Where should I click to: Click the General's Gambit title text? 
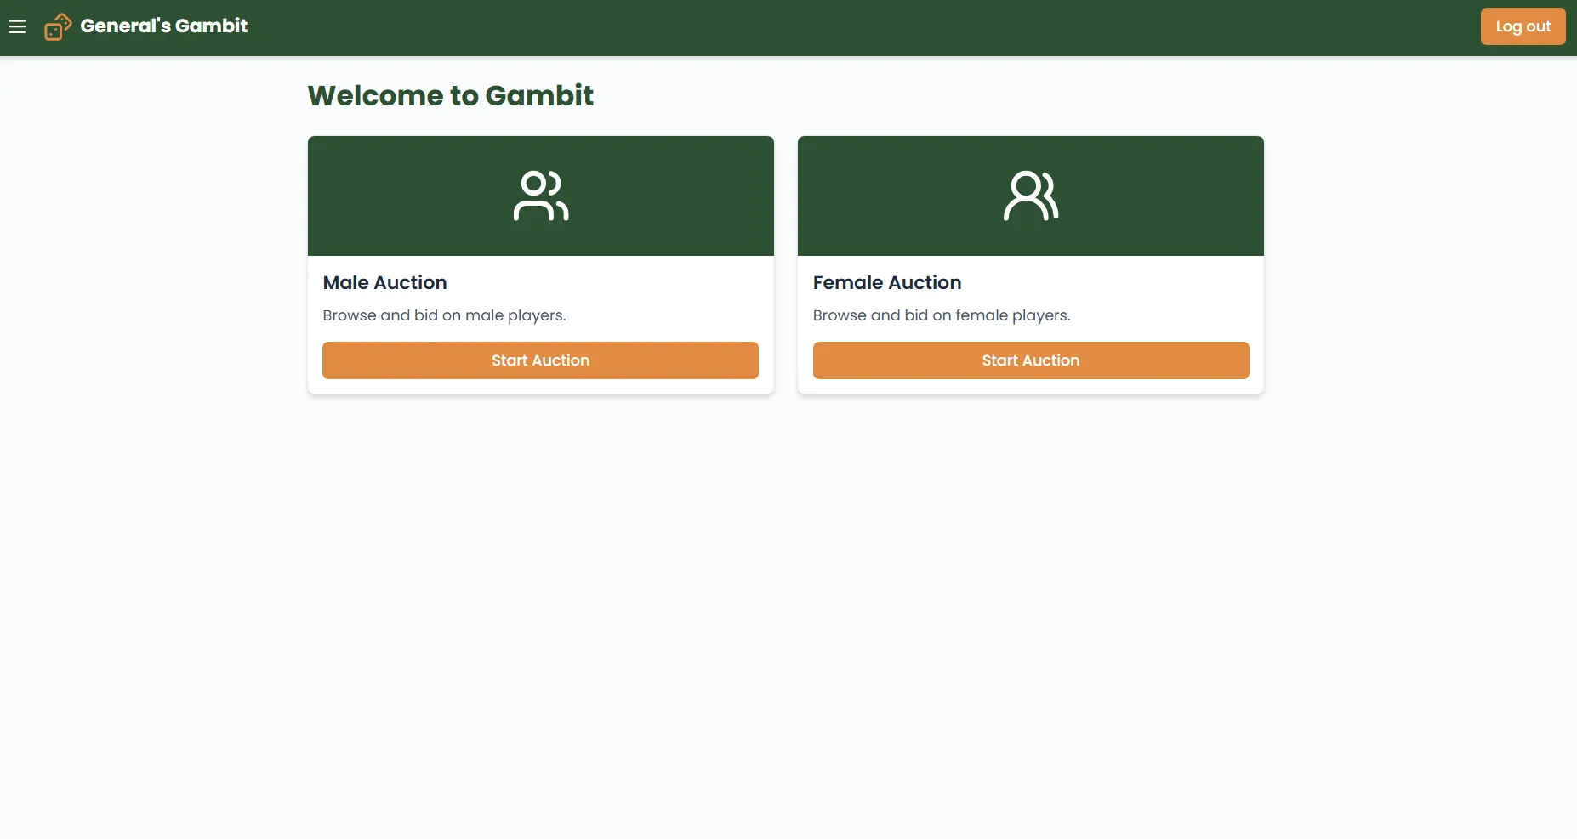pyautogui.click(x=163, y=26)
